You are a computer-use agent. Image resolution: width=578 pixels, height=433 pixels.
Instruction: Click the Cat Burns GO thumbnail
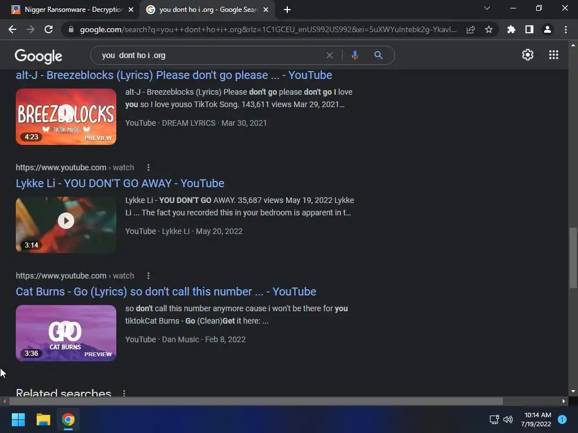pos(66,333)
